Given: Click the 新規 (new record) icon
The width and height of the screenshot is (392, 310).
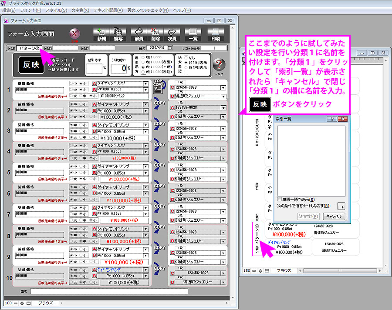Looking at the screenshot, I should point(101,34).
